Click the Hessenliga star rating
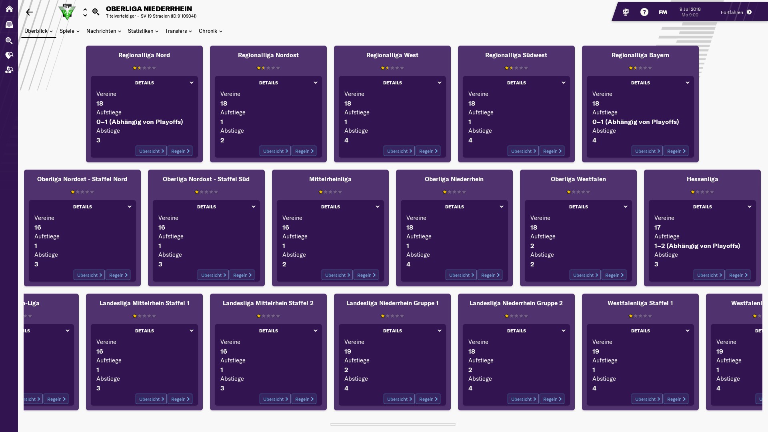 (x=702, y=192)
